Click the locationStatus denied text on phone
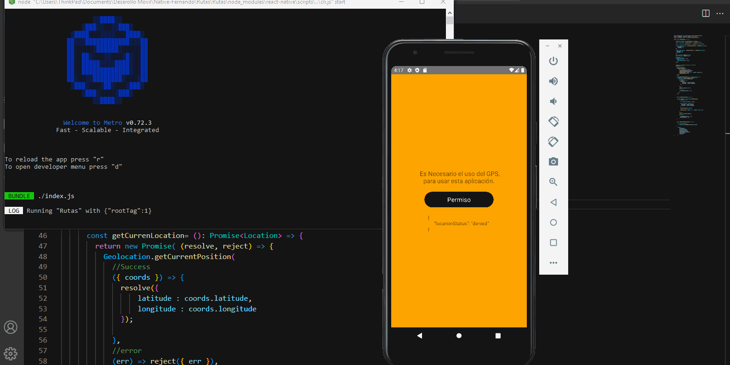The height and width of the screenshot is (365, 730). click(x=462, y=224)
